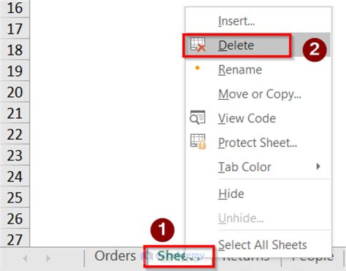Click the next sheet navigation arrow
346x271 pixels.
click(48, 259)
